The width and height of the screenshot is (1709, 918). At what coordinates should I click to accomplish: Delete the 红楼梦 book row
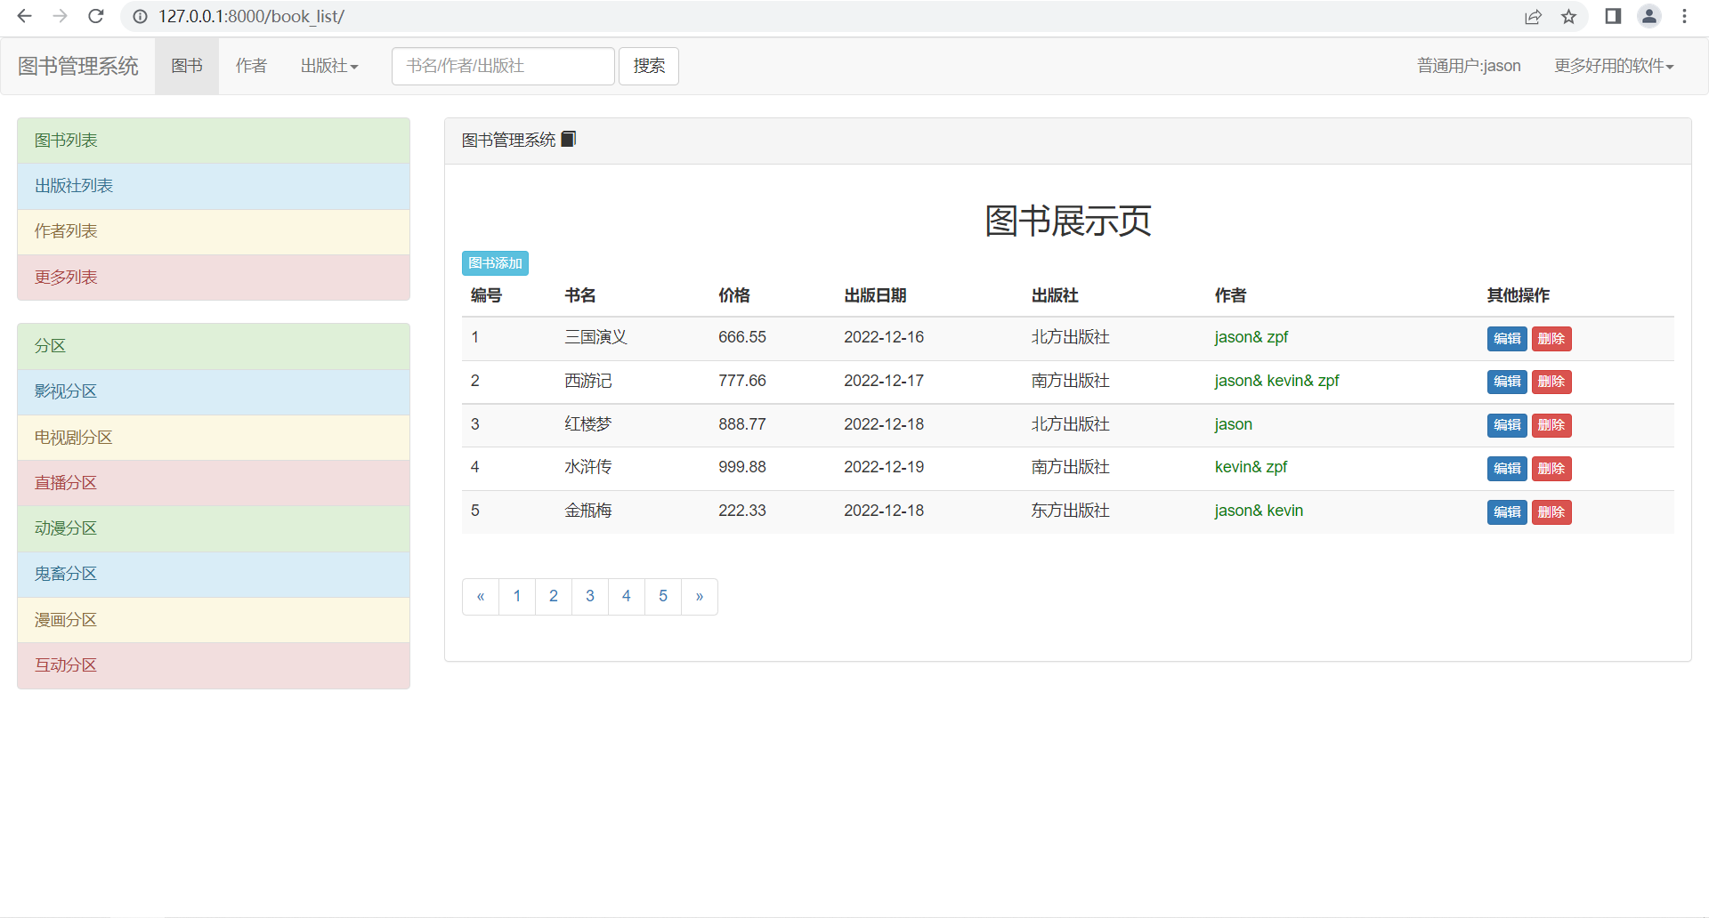pos(1551,425)
